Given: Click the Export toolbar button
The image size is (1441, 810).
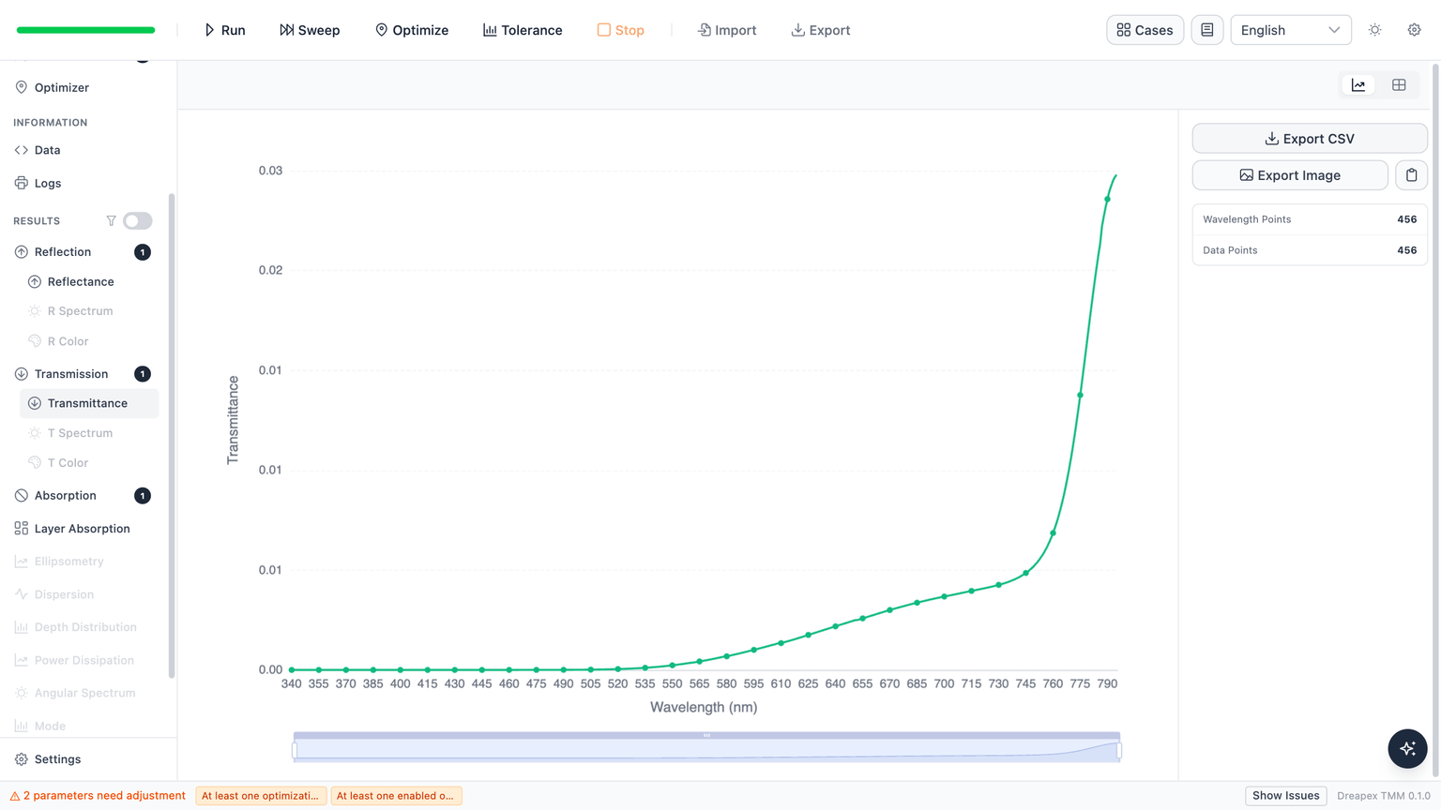Looking at the screenshot, I should [821, 30].
